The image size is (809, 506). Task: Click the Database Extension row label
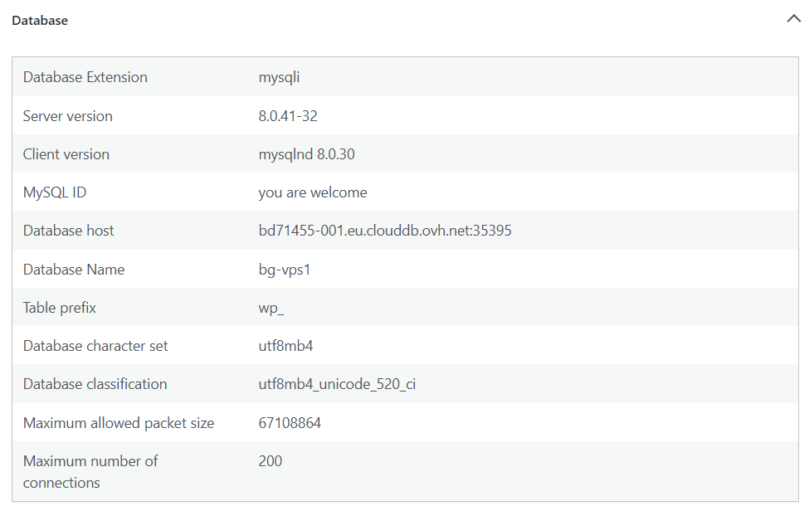(x=85, y=77)
